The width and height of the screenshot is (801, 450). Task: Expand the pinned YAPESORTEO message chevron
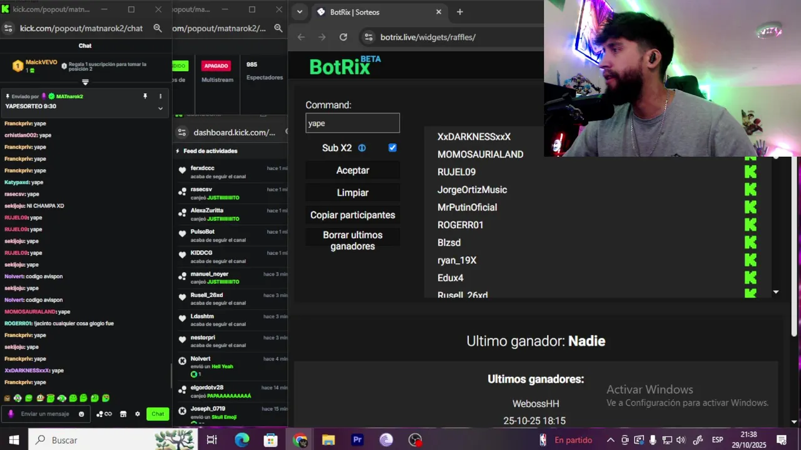coord(160,108)
